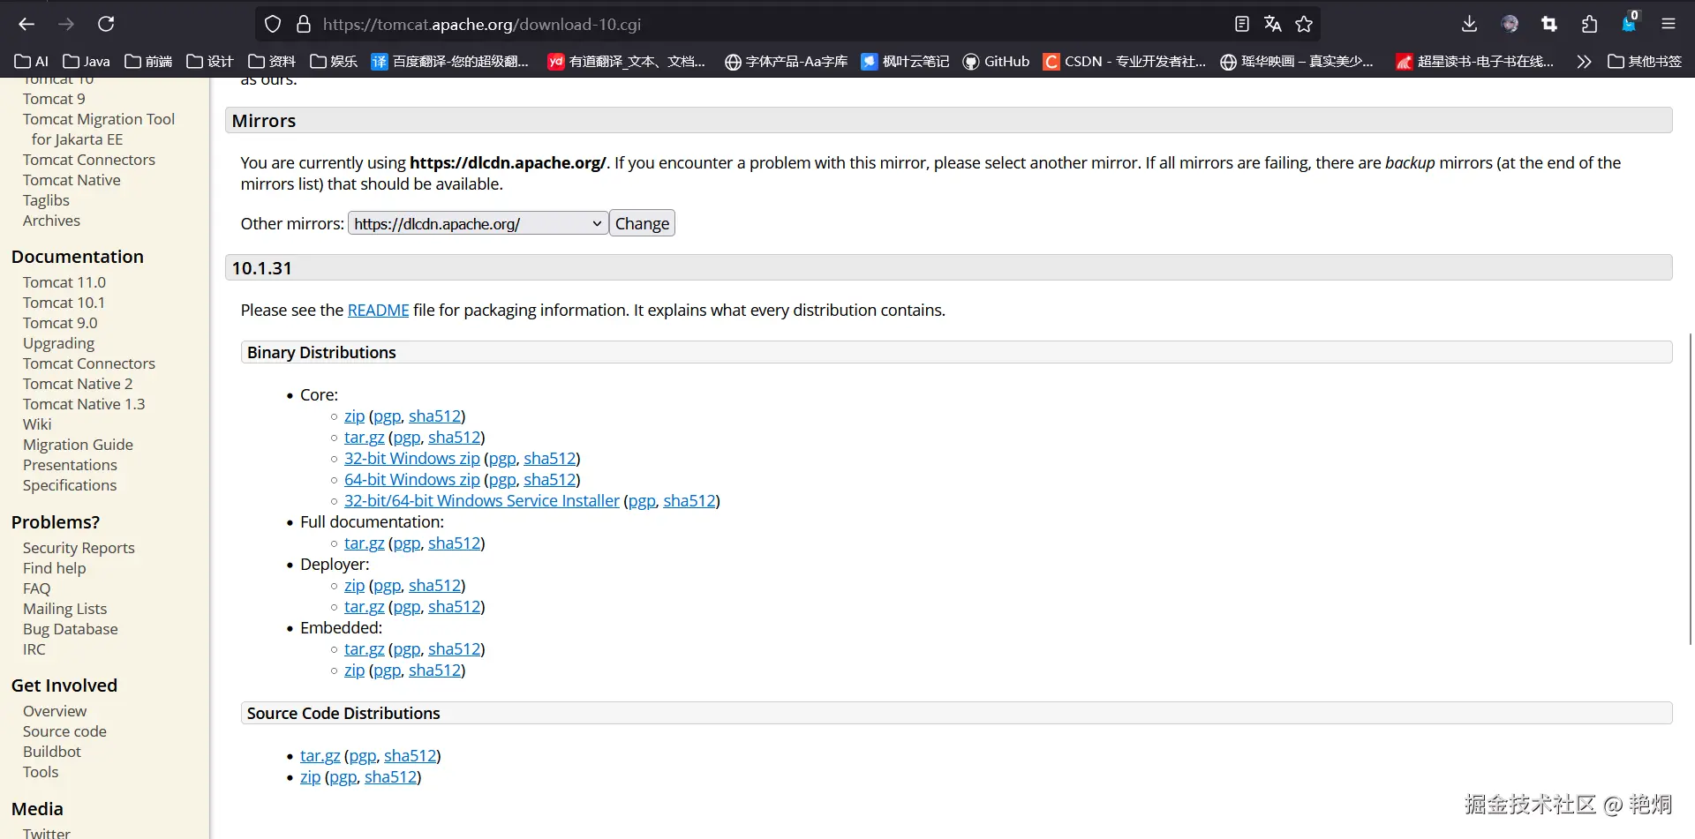The image size is (1695, 839).
Task: Open Tomcat 11.0 documentation
Action: click(64, 282)
